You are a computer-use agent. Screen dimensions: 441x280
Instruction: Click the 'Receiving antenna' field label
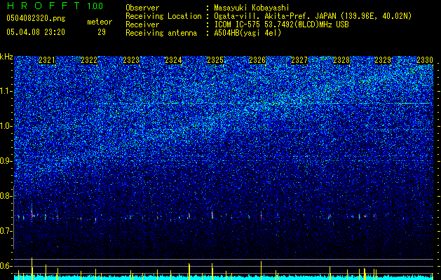click(161, 33)
